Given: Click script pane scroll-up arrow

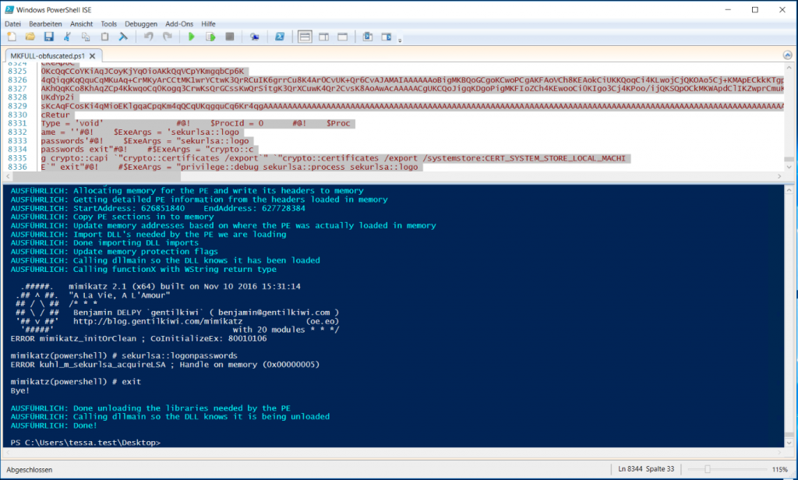Looking at the screenshot, I should tap(789, 67).
